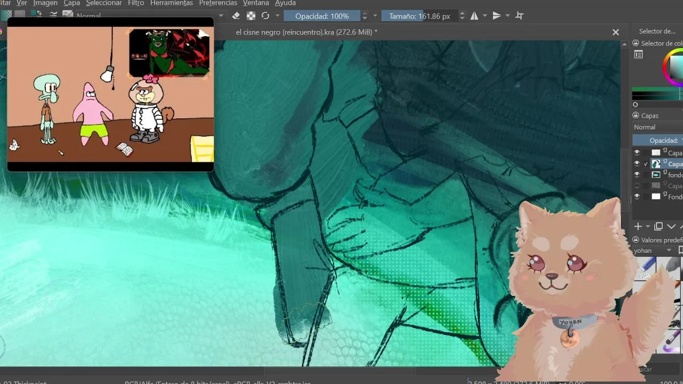Close the el cisne negro document tab
Viewport: 683px width, 384px height.
point(616,32)
